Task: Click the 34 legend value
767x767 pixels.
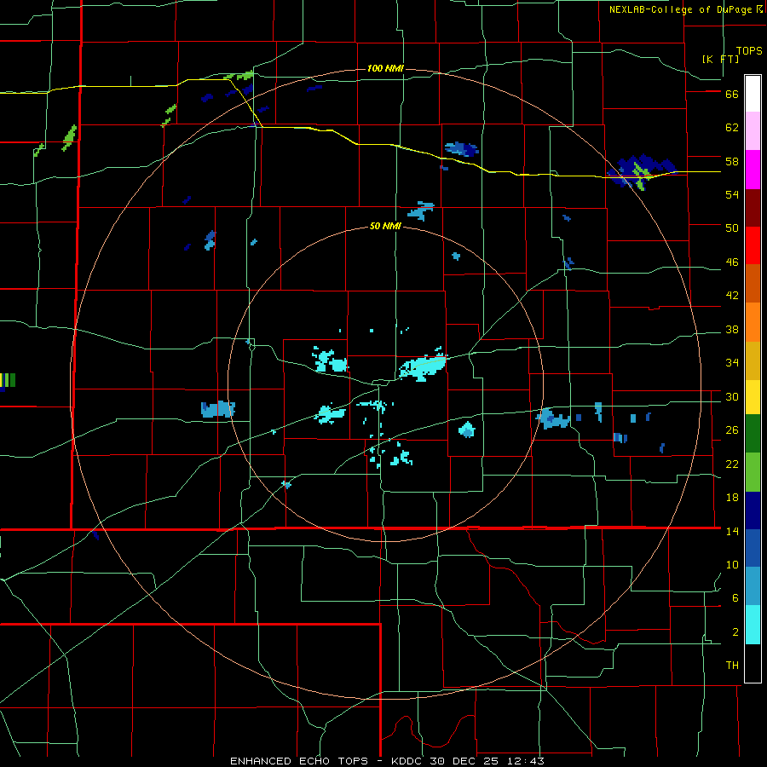Action: [732, 362]
